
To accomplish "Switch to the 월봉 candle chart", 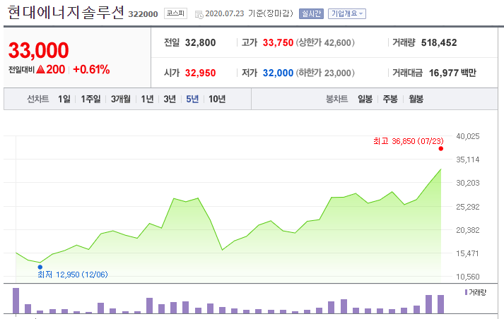I will pyautogui.click(x=416, y=99).
